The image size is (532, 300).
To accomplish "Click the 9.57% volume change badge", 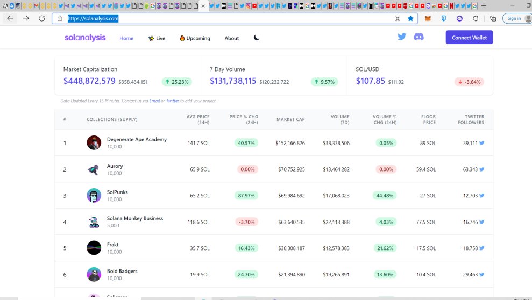I will point(324,82).
